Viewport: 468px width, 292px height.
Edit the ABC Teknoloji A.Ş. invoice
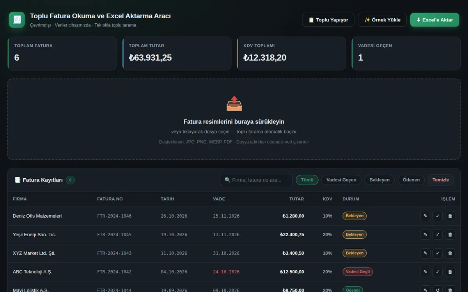425,272
